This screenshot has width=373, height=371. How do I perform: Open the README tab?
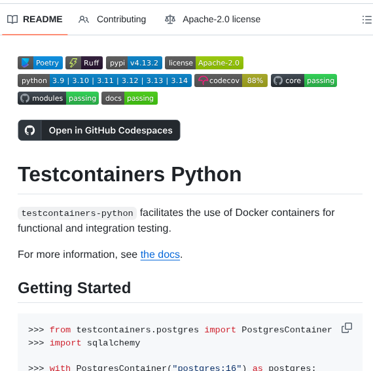point(35,19)
